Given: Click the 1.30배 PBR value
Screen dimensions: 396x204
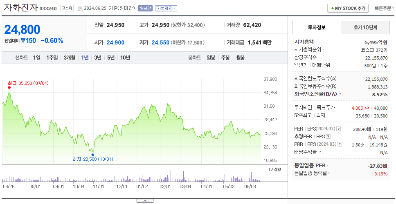Looking at the screenshot, I should (358, 145).
